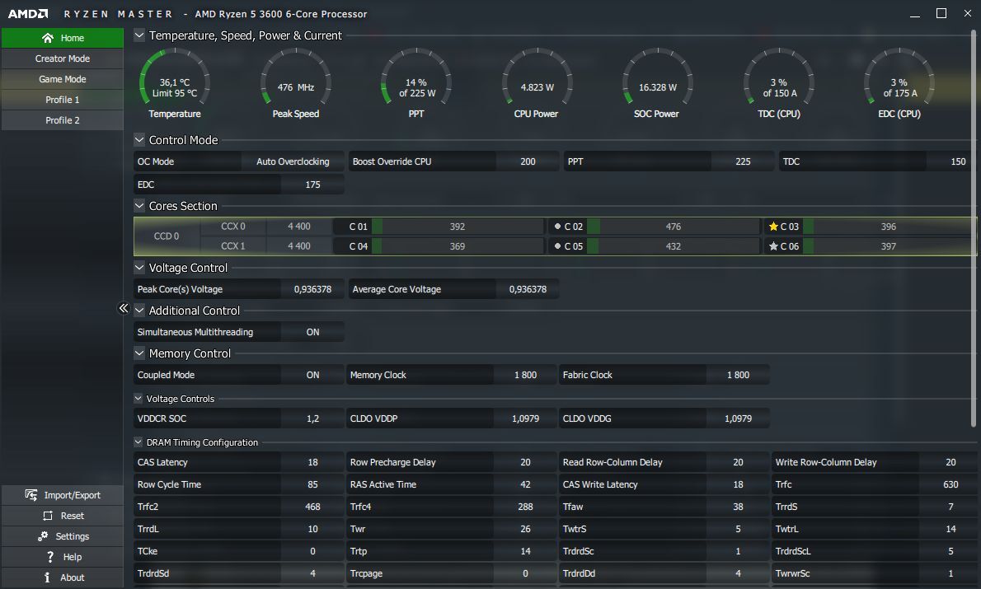Click the About info icon
This screenshot has width=981, height=589.
[x=47, y=577]
